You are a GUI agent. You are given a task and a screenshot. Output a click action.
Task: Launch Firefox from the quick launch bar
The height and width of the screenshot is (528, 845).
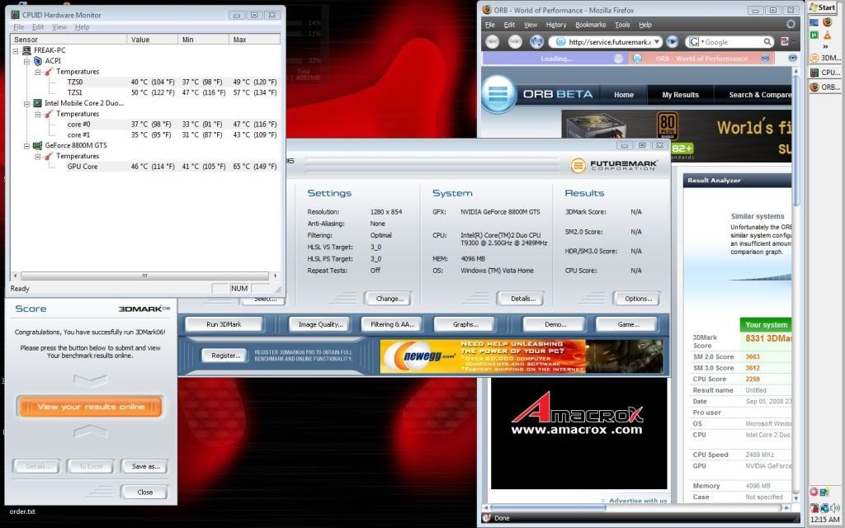tap(827, 22)
